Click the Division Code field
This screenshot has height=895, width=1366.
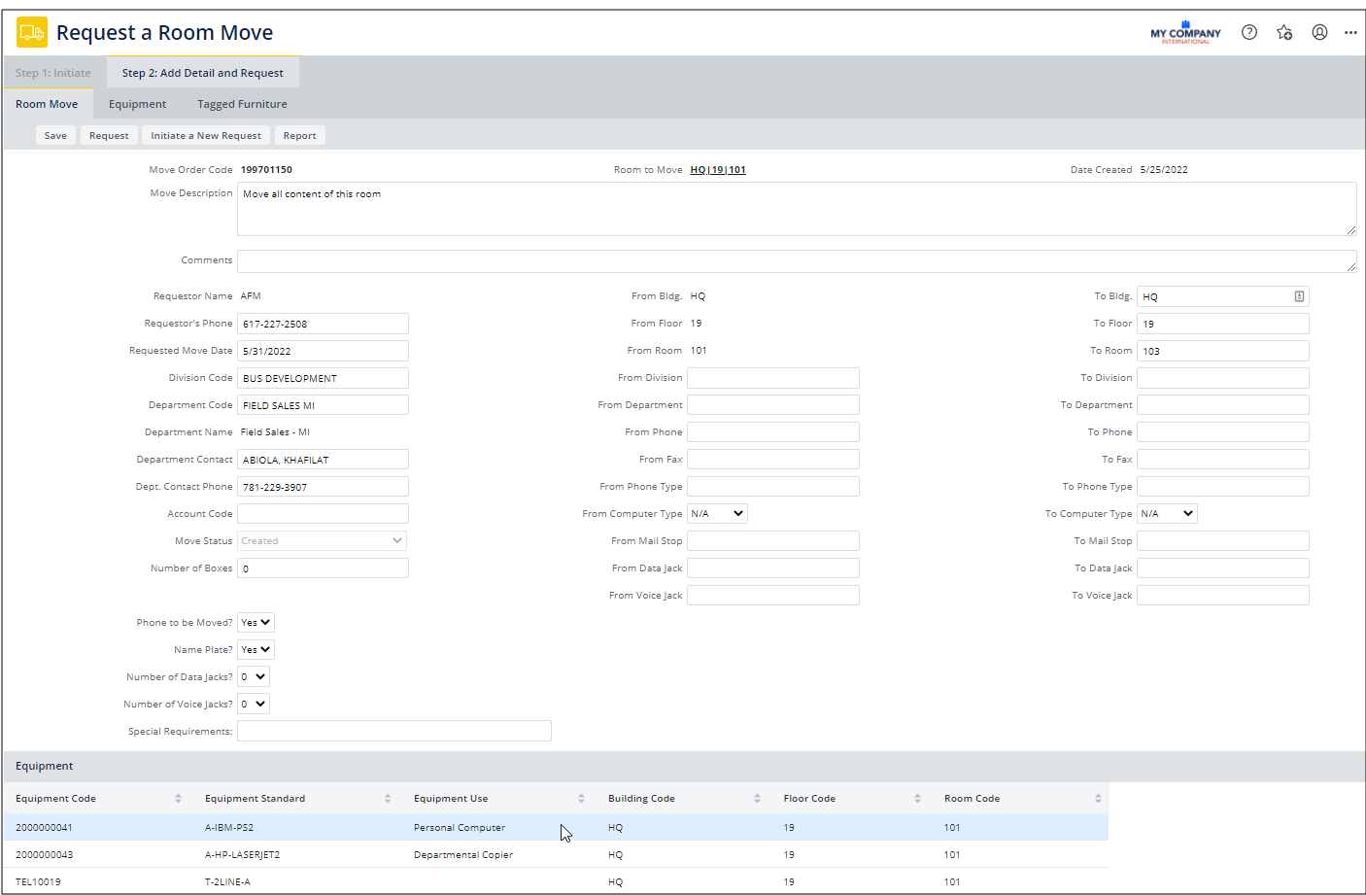323,378
